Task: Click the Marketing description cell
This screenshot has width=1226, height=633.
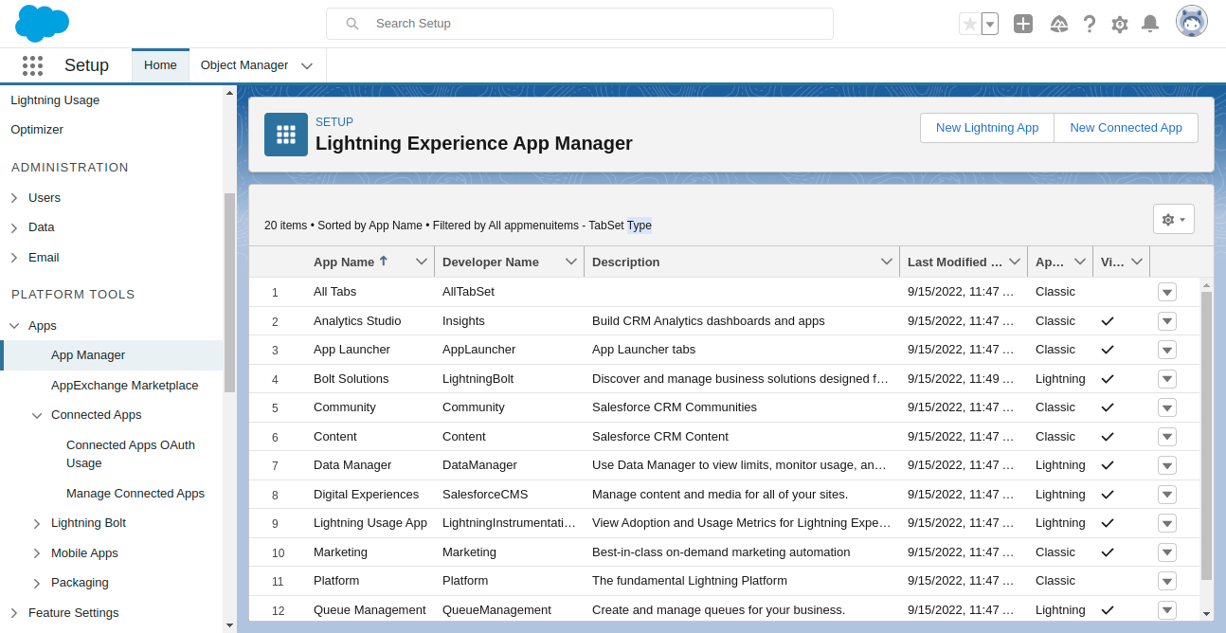Action: coord(721,552)
